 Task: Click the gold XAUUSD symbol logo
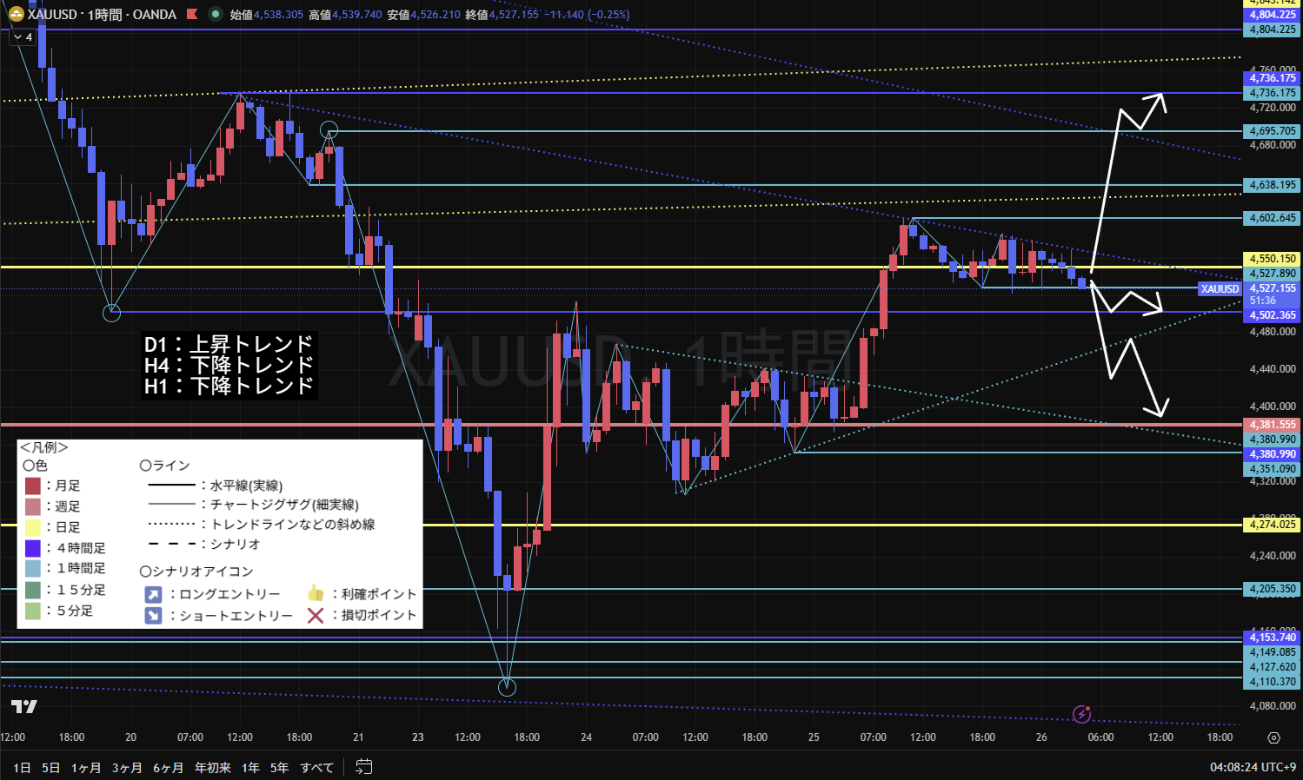pyautogui.click(x=16, y=15)
